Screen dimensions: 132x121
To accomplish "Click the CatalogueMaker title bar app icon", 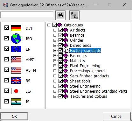I will point(5,5).
